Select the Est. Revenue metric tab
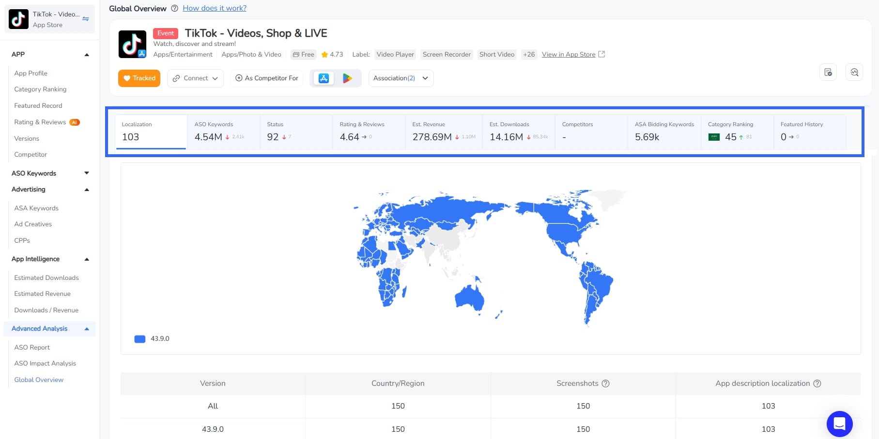 tap(443, 132)
